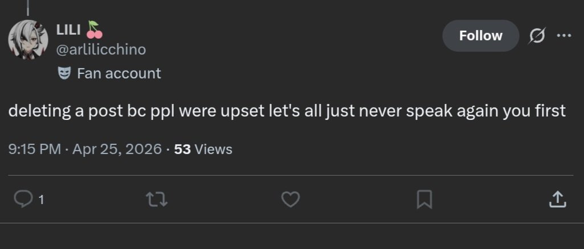Click the post text about deleting a post
The width and height of the screenshot is (584, 249).
287,111
